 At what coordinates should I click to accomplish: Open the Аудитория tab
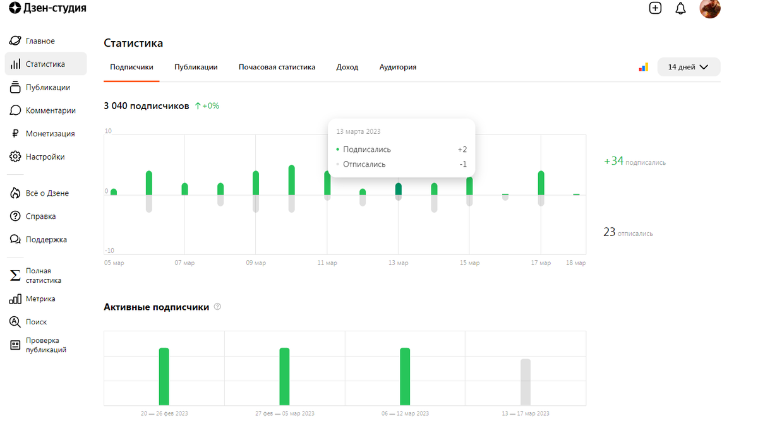coord(398,67)
